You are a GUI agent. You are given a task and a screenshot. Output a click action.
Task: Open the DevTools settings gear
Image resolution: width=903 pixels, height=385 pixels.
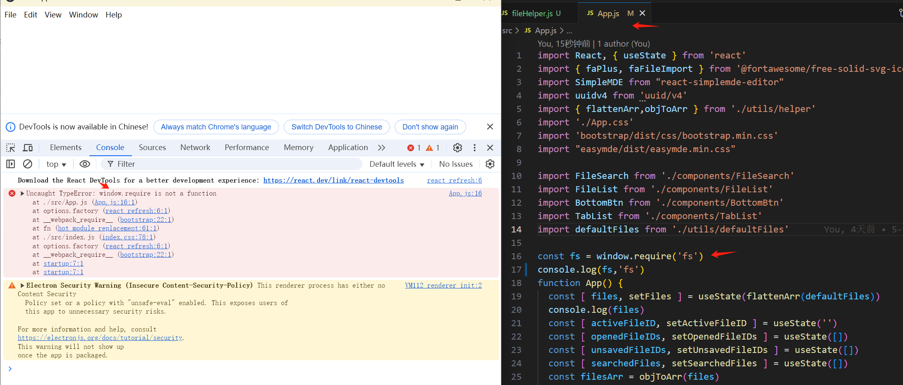[458, 148]
